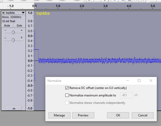Open the Manage button in Normalize dialog

pyautogui.click(x=59, y=115)
